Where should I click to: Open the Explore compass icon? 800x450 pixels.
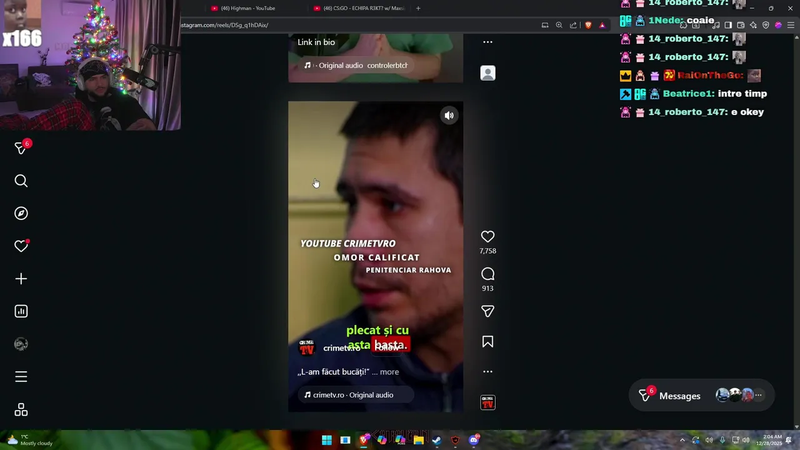[x=21, y=214]
